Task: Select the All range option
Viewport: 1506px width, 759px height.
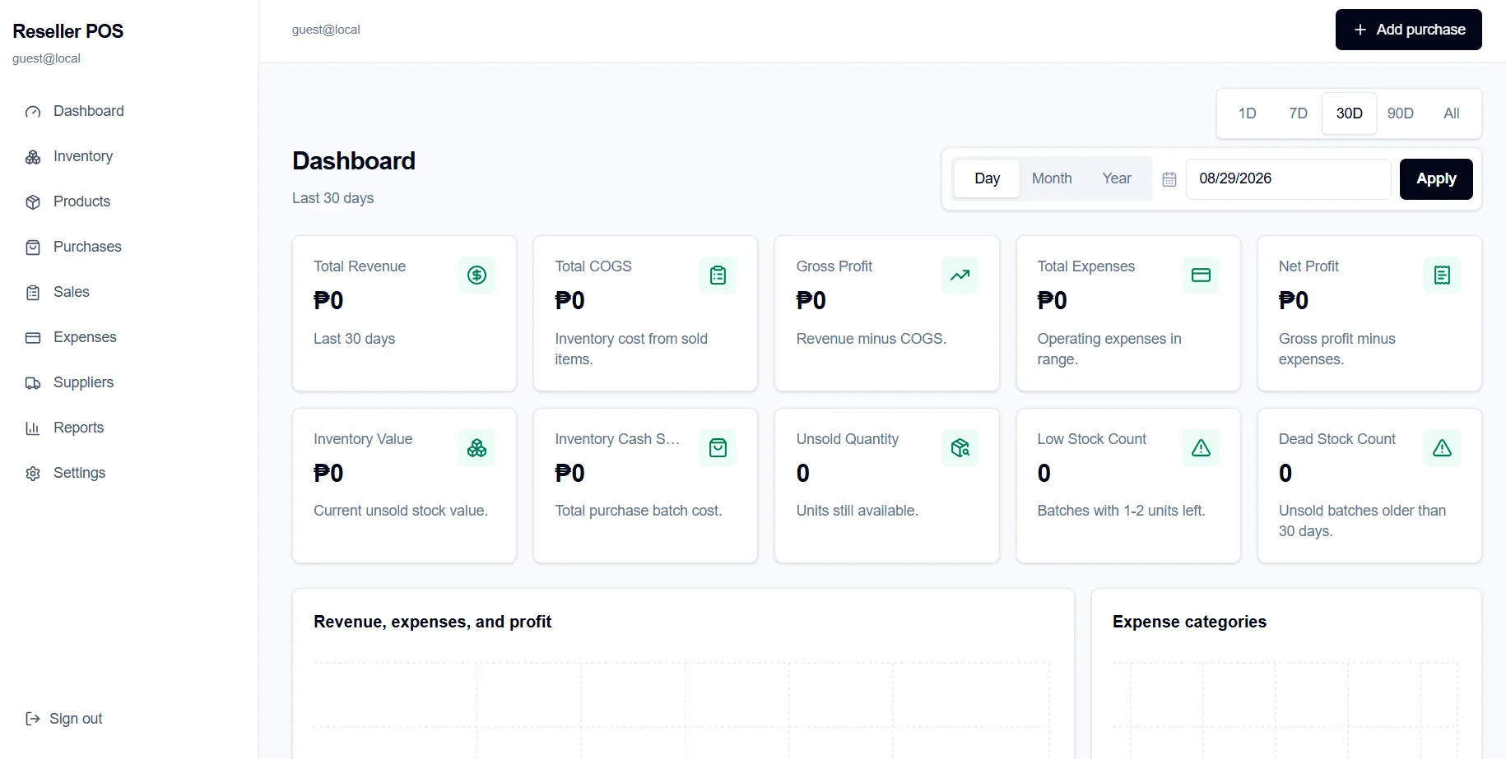Action: click(1451, 113)
